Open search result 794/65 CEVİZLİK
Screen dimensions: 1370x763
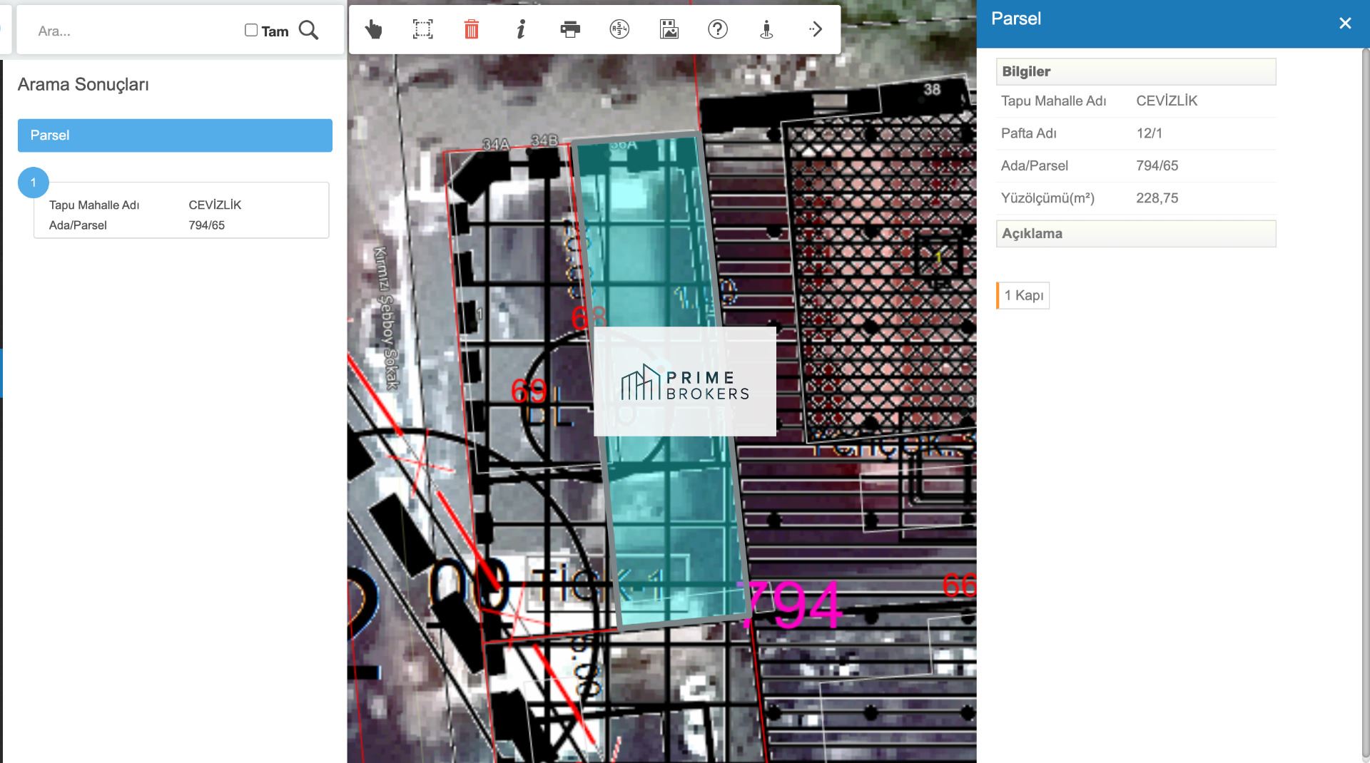coord(181,215)
